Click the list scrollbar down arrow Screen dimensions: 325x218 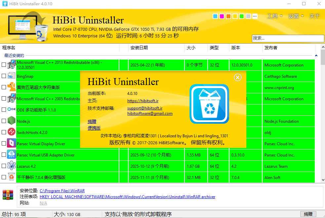click(x=323, y=180)
